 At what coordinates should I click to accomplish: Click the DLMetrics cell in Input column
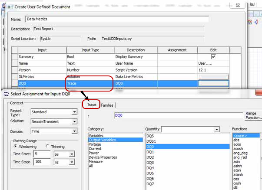point(42,77)
